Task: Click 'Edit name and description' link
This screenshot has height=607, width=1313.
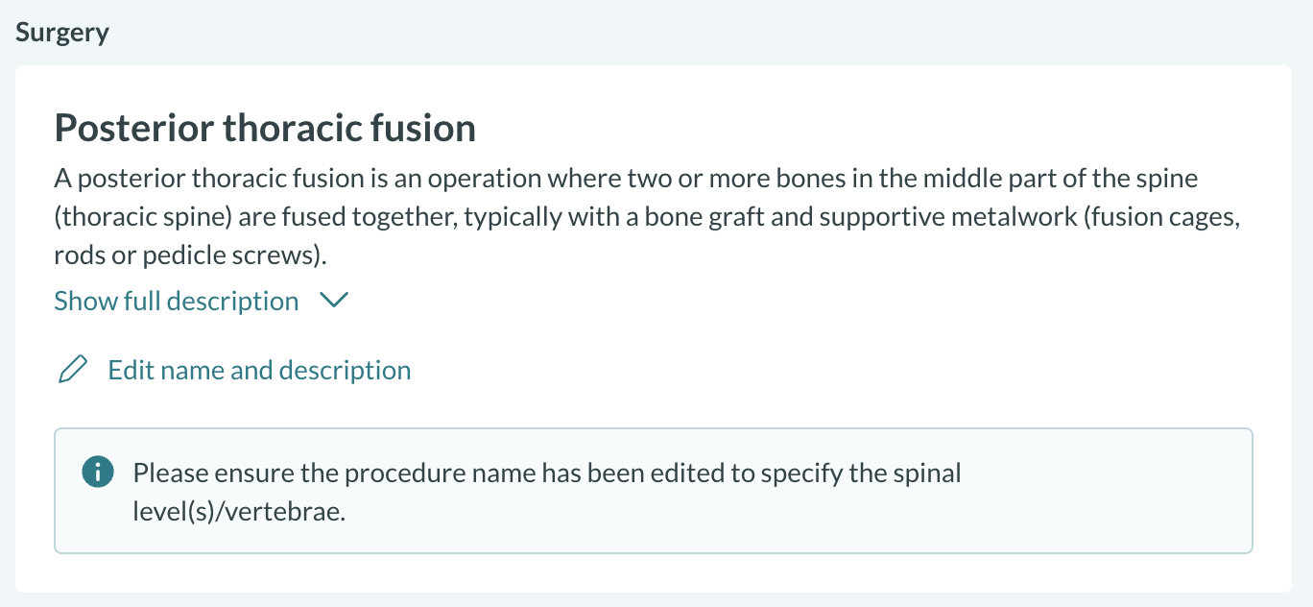Action: [x=259, y=371]
